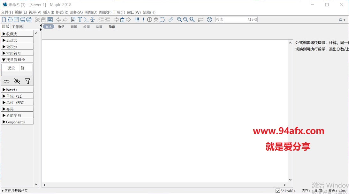Expand the 表达式 palette
The height and width of the screenshot is (194, 349).
pos(17,40)
